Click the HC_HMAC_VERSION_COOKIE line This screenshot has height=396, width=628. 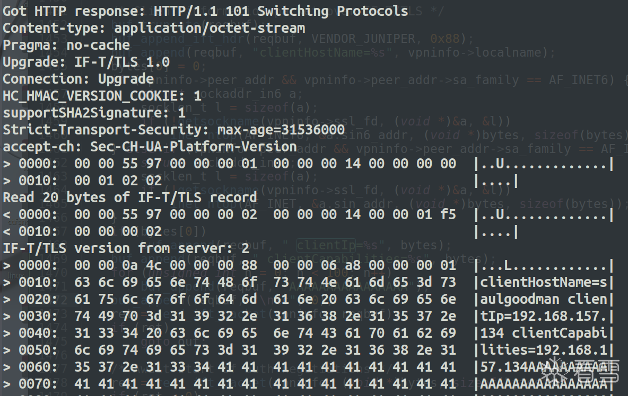(x=102, y=96)
